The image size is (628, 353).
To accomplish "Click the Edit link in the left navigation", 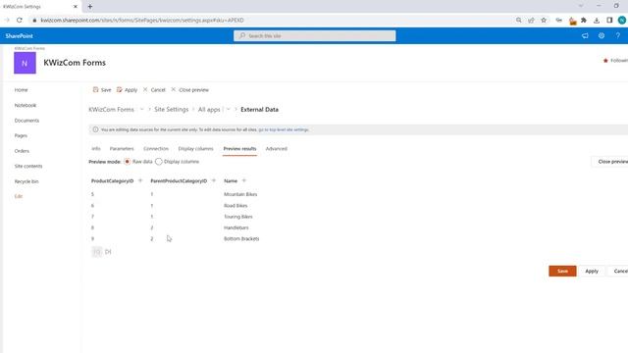I will click(x=19, y=196).
